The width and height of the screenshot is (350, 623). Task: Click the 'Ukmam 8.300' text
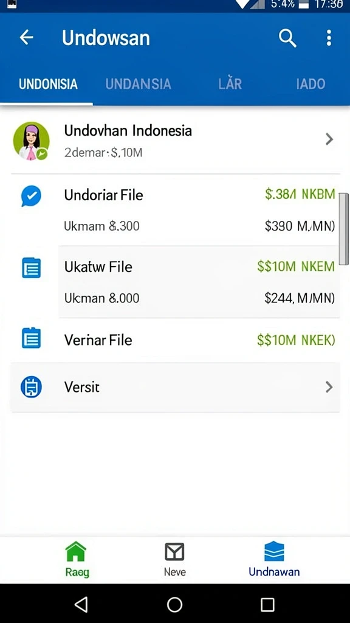(101, 226)
